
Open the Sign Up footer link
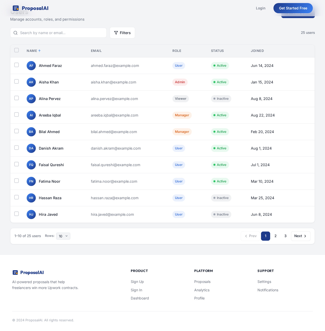click(137, 282)
